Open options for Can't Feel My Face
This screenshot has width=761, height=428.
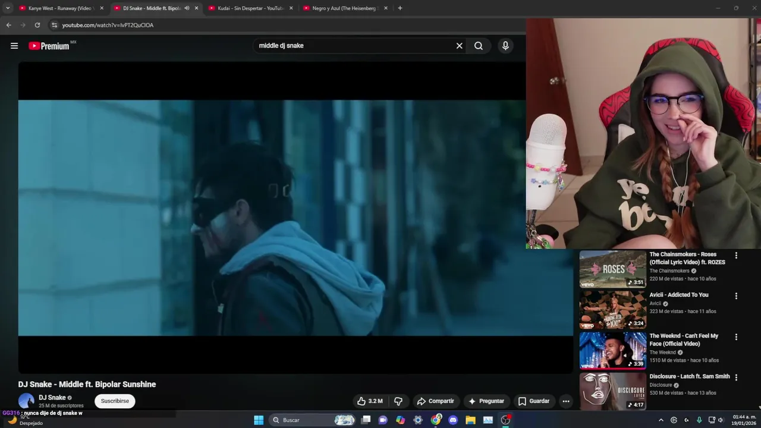tap(736, 337)
